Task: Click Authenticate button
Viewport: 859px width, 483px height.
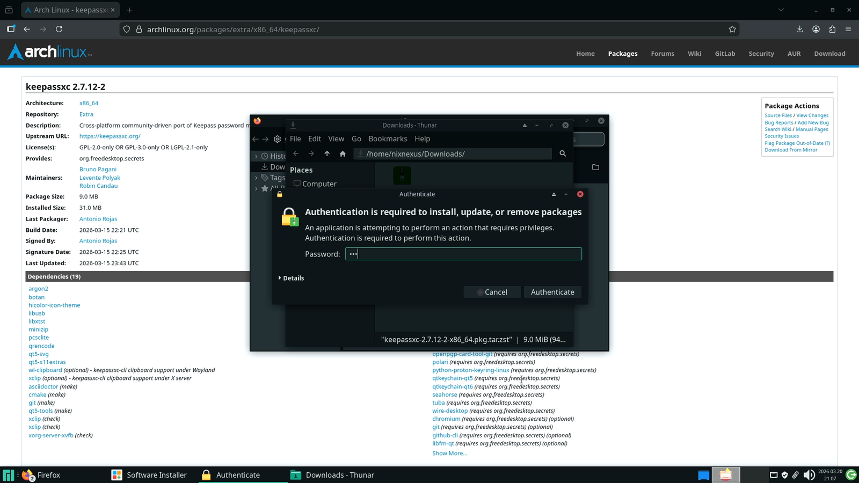Action: pos(552,292)
